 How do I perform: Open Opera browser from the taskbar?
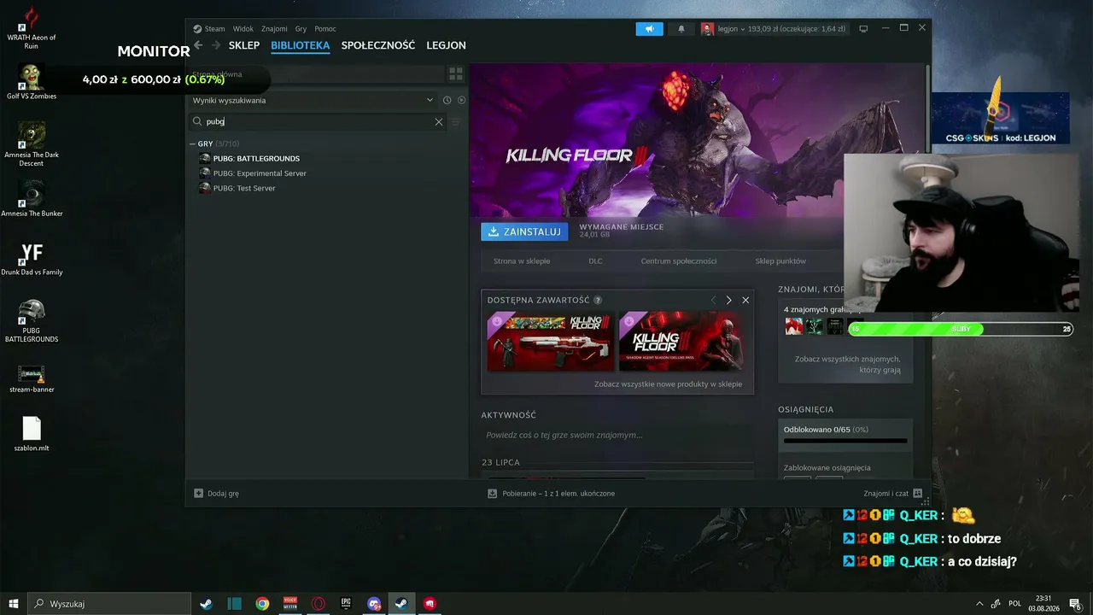[x=318, y=604]
